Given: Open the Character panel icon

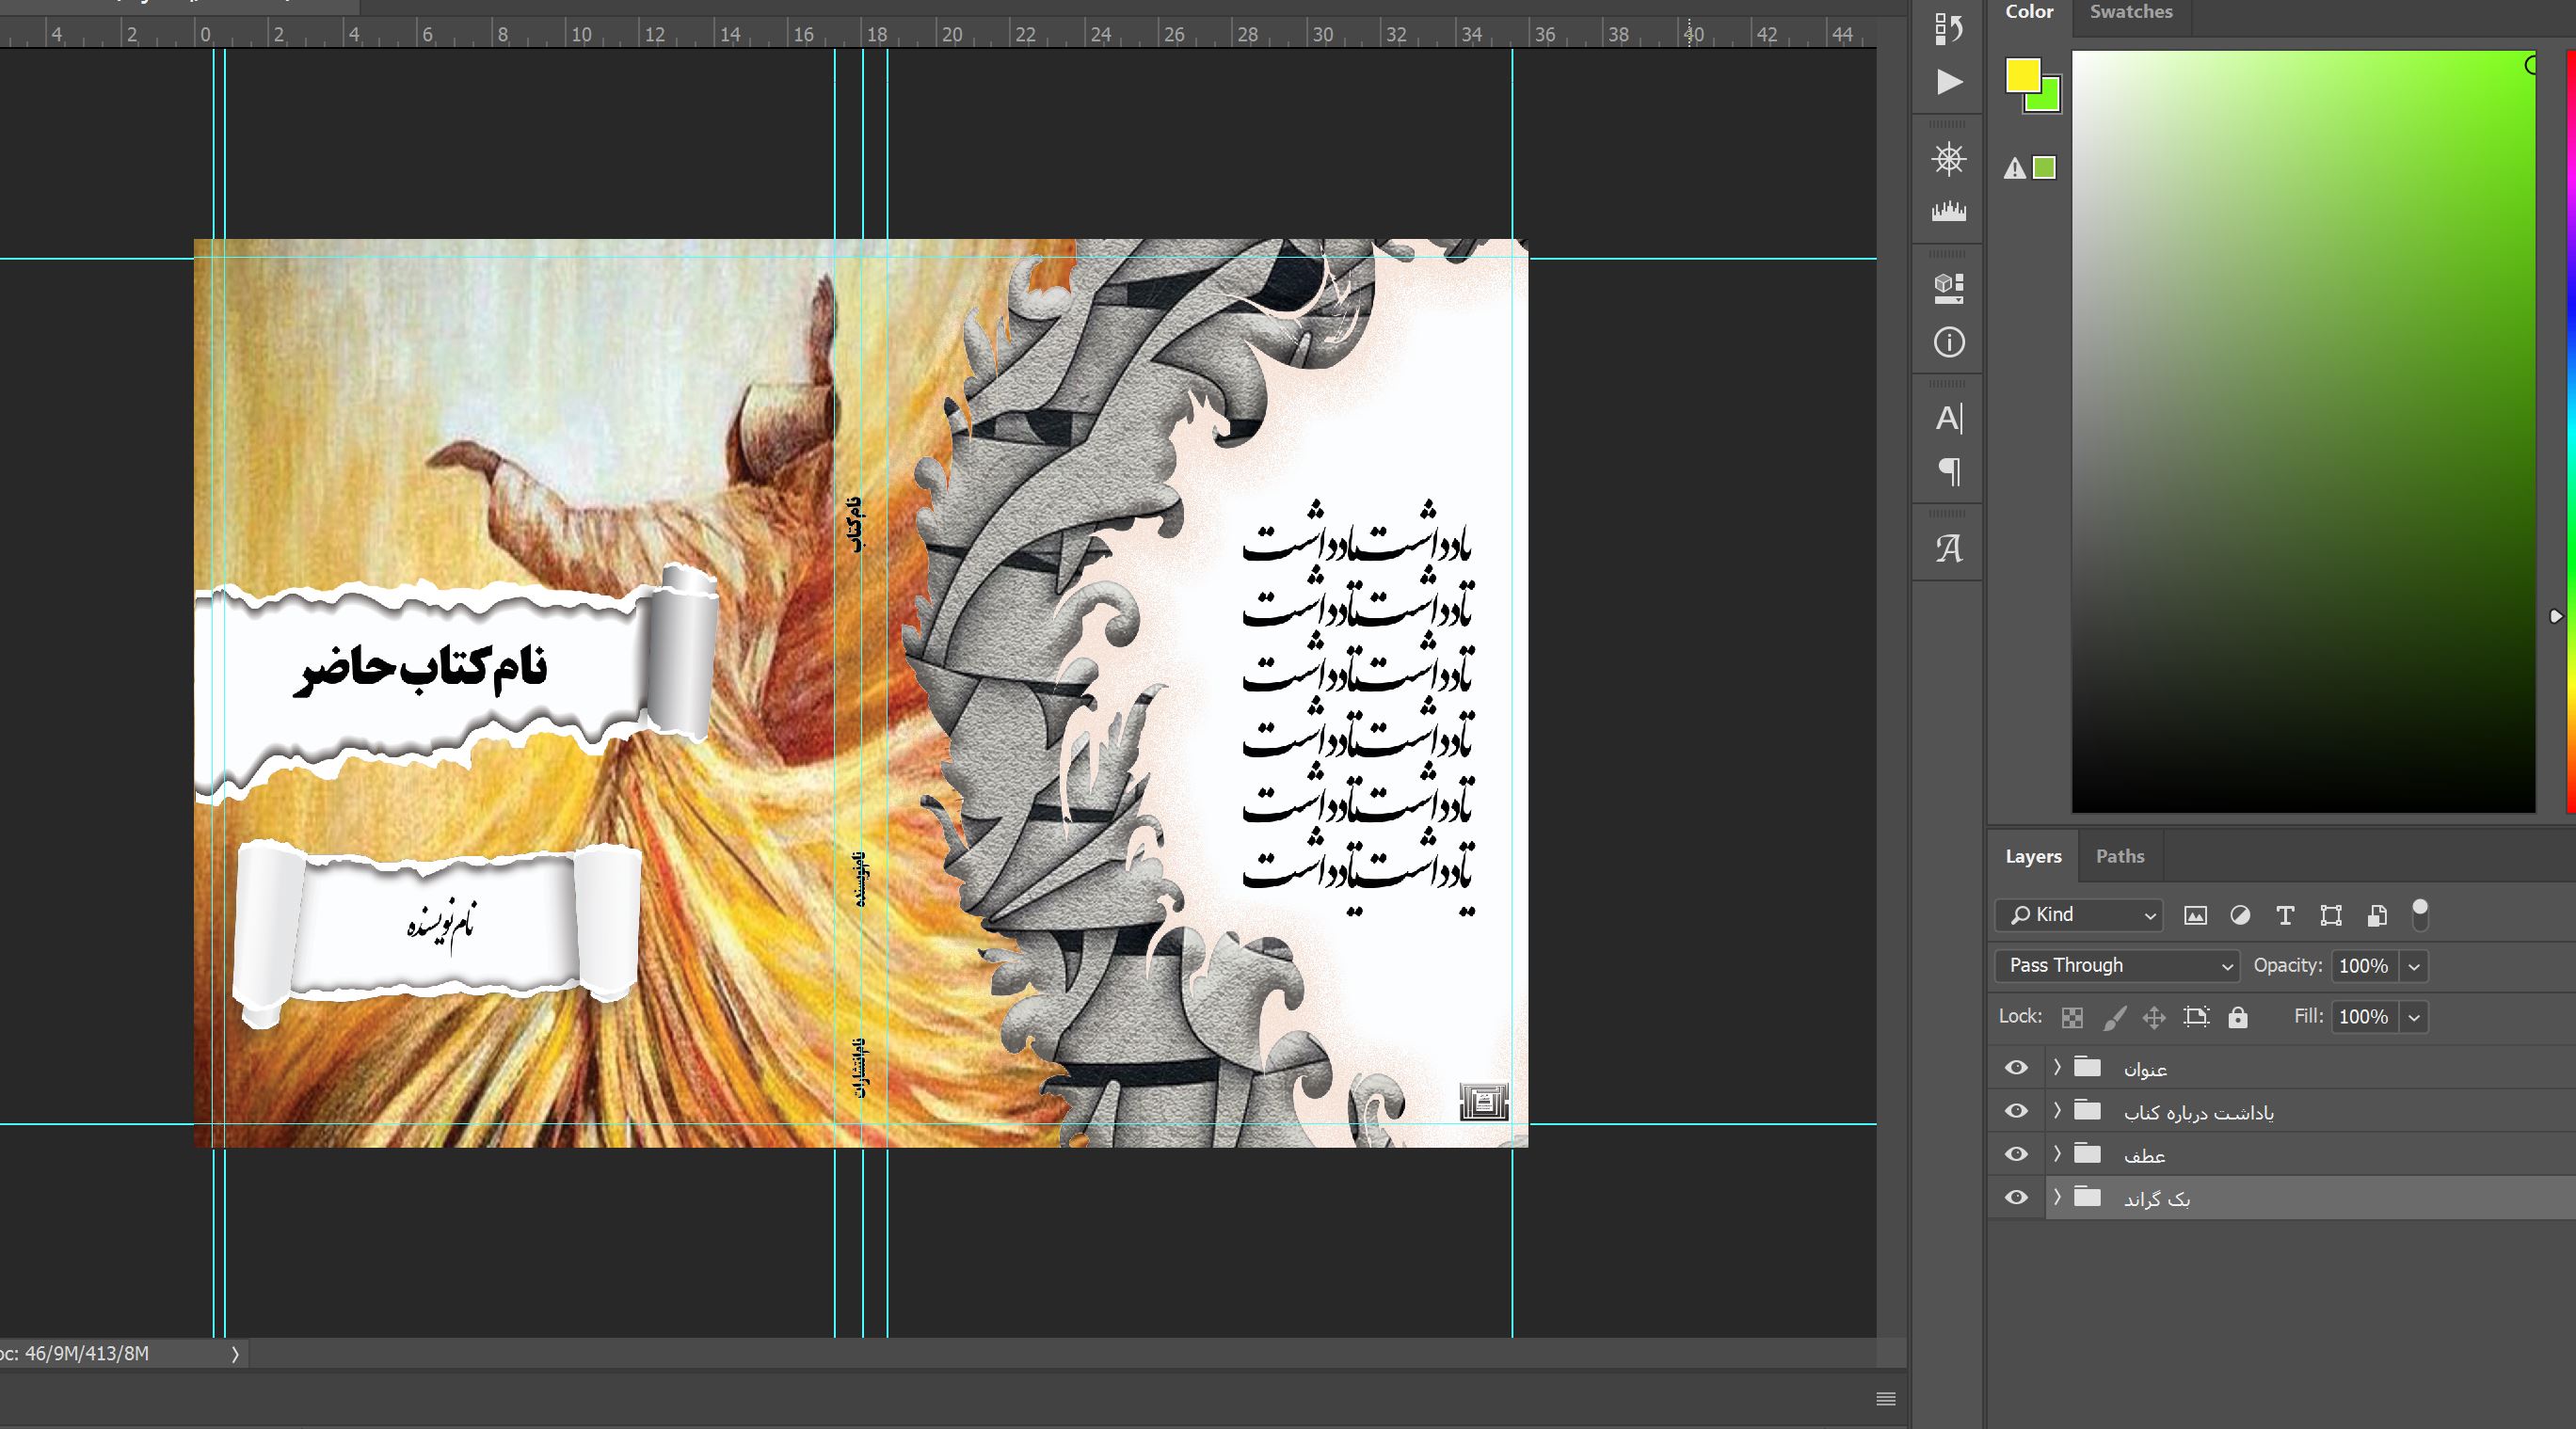Looking at the screenshot, I should coord(1948,419).
